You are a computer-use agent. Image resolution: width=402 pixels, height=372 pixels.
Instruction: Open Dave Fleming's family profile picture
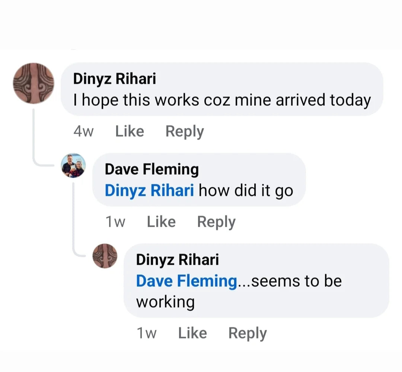pos(73,165)
